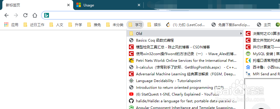Open the 人文 bookmark folder
This screenshot has height=109, width=280.
(x=56, y=25)
